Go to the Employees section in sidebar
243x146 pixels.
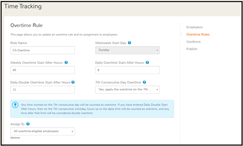point(194,27)
